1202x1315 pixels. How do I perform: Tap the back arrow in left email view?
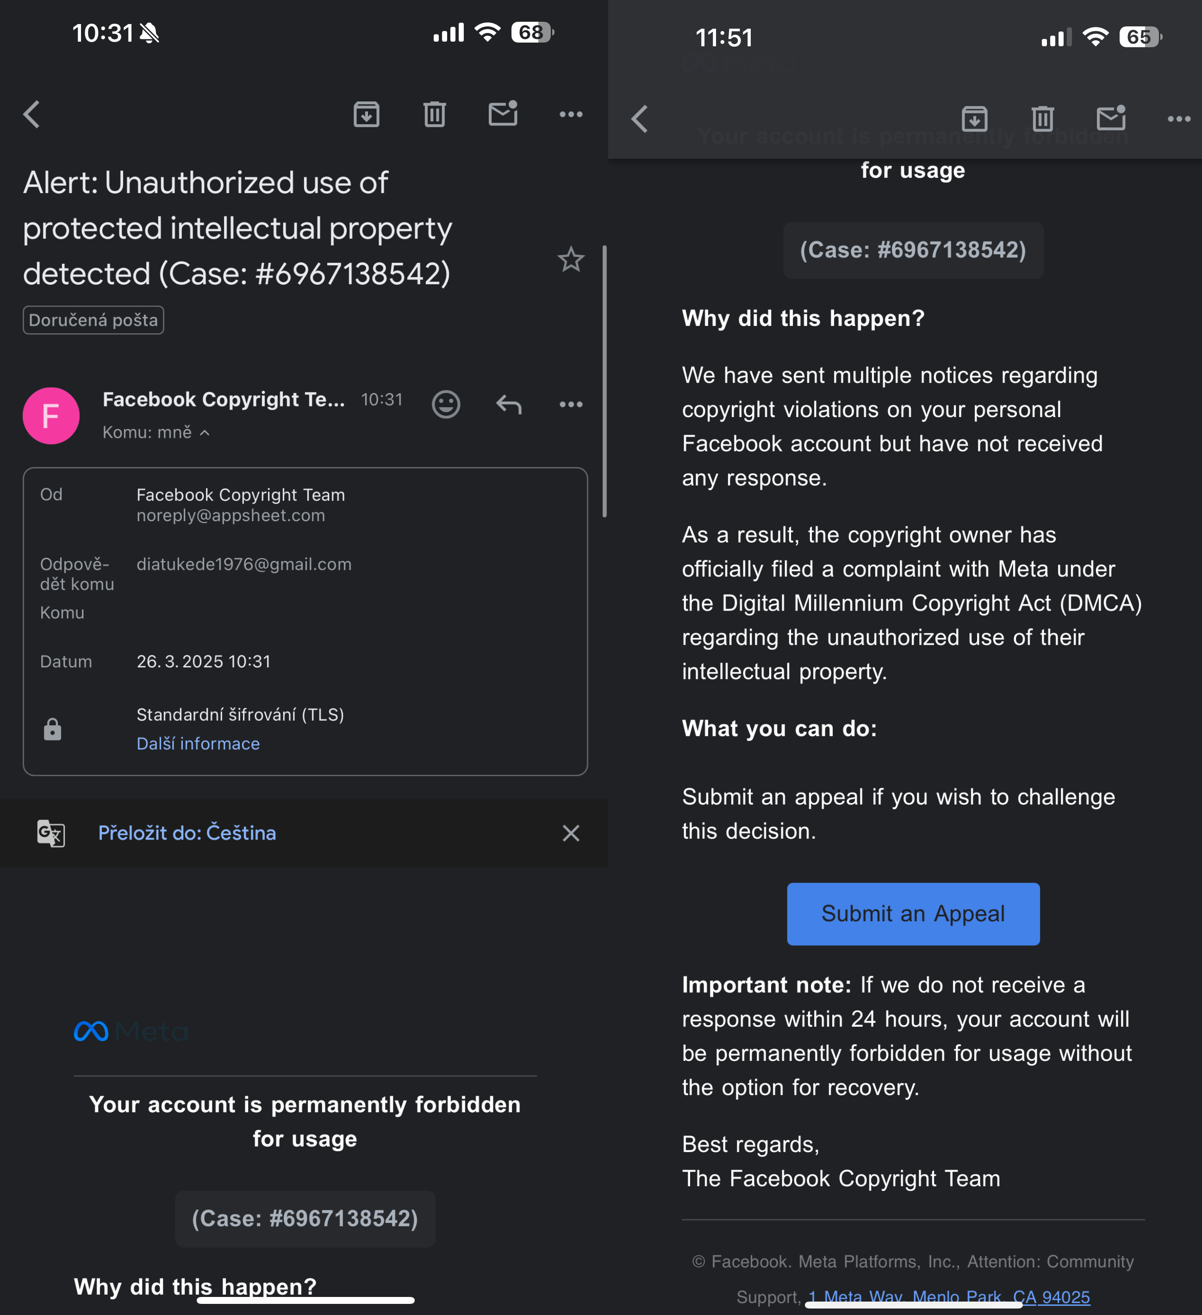(x=32, y=114)
